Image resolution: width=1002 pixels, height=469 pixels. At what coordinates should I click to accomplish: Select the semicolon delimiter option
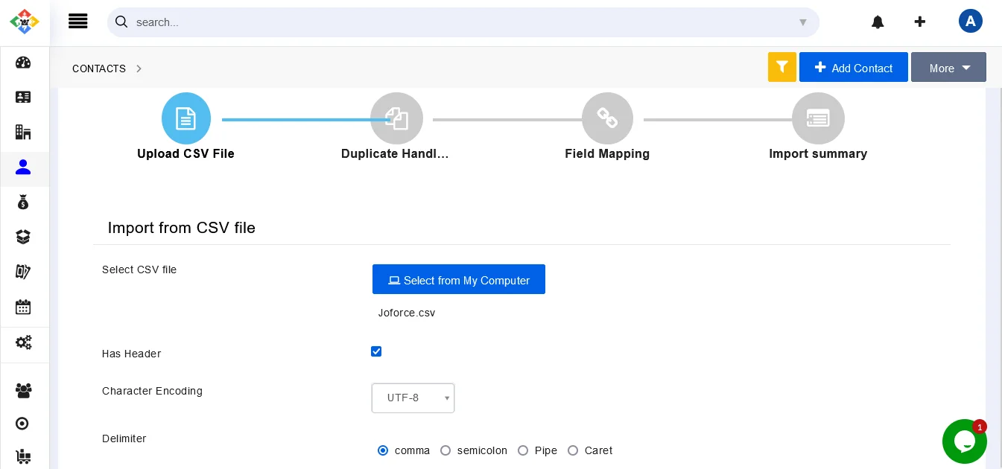pyautogui.click(x=445, y=450)
